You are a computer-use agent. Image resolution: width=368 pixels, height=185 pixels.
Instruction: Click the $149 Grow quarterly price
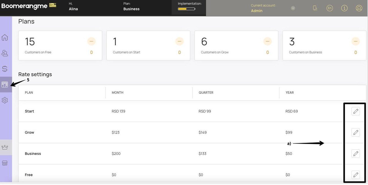203,132
